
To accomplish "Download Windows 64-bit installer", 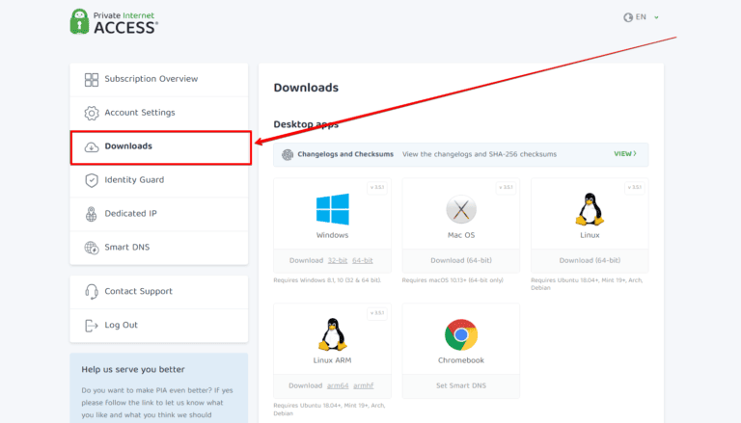I will pos(363,260).
